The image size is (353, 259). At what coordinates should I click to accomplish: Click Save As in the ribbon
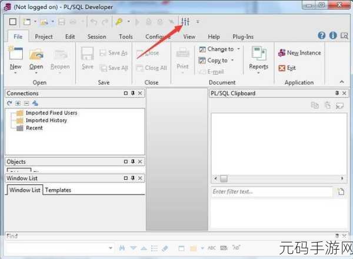[114, 53]
